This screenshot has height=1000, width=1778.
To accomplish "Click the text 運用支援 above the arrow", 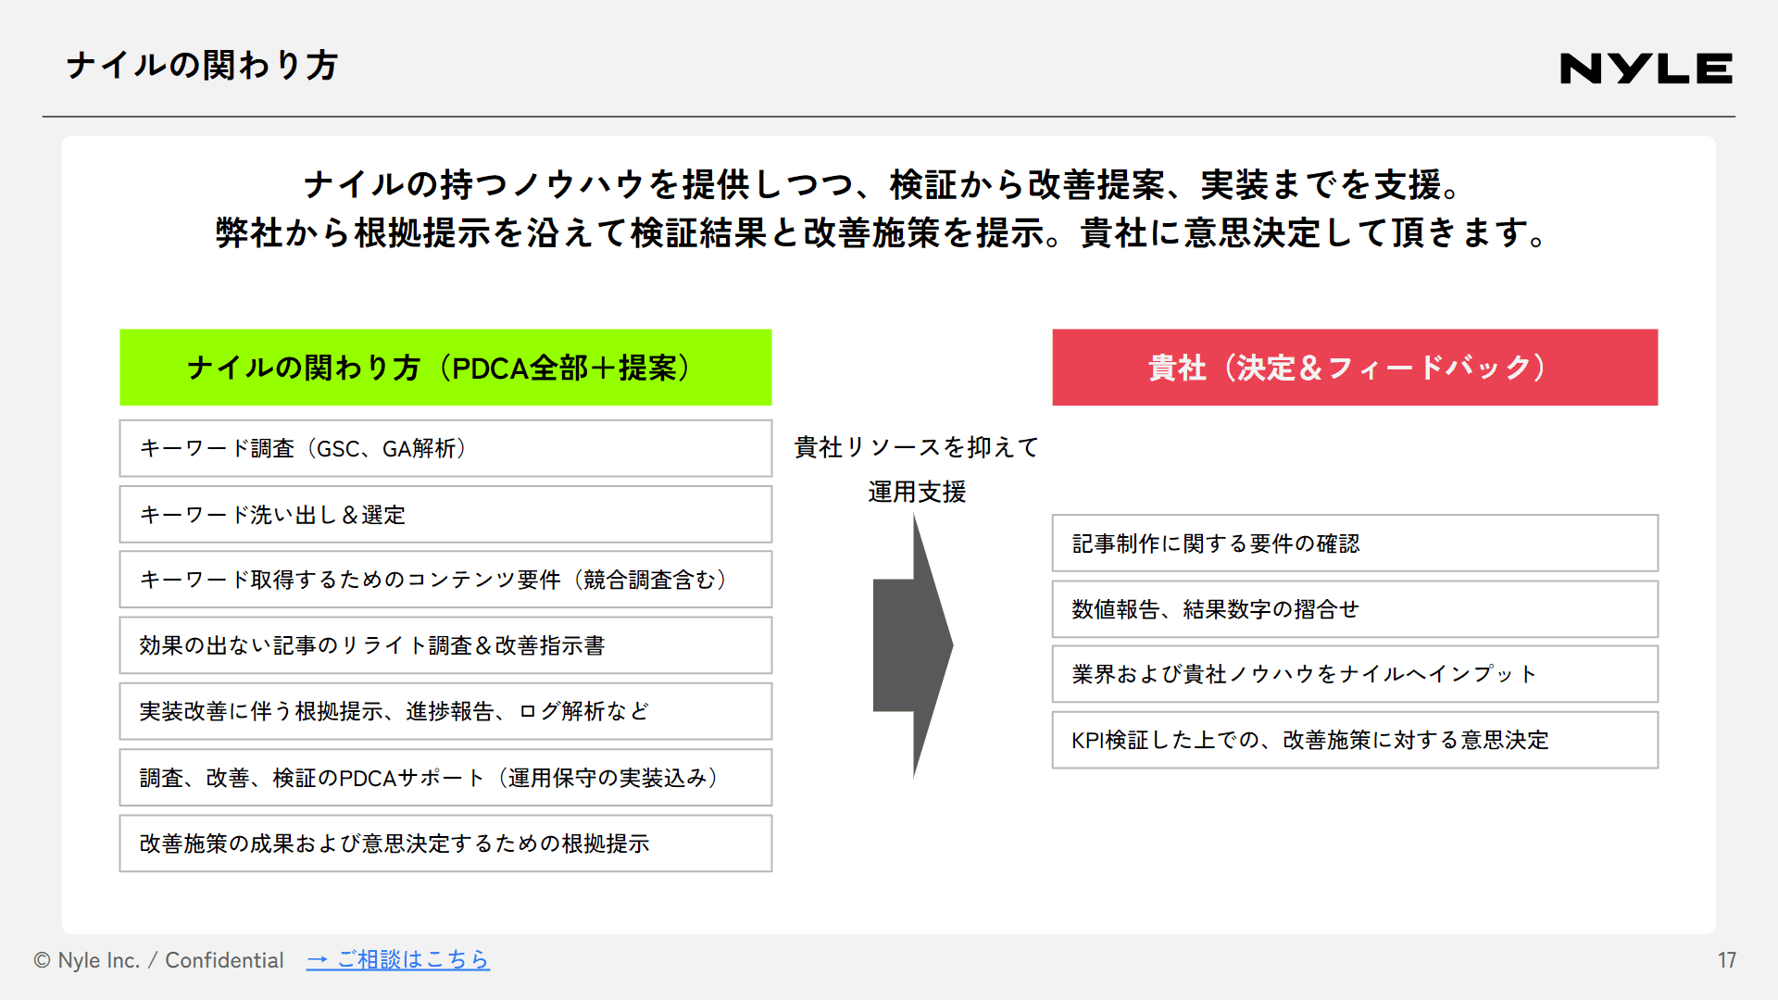I will (917, 492).
